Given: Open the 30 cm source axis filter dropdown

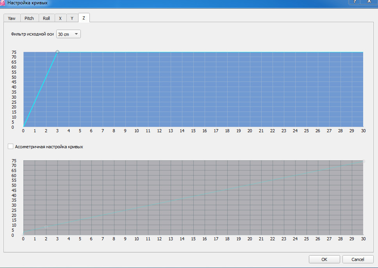Looking at the screenshot, I should coord(68,34).
